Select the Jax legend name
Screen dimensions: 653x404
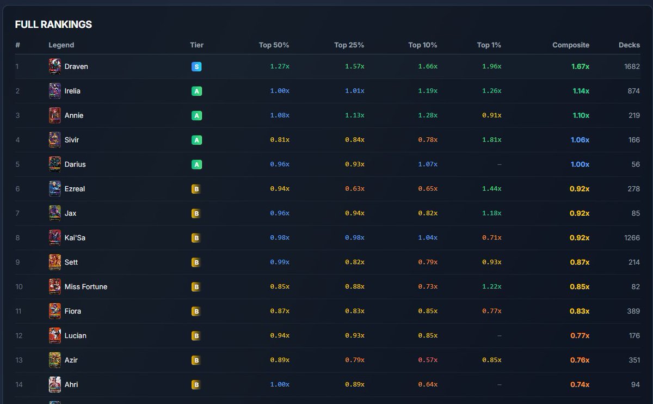70,213
